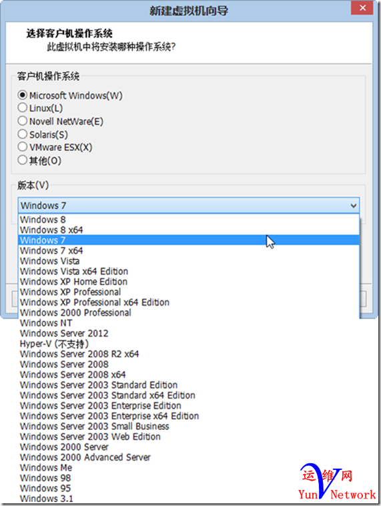The image size is (381, 506).
Task: Select Windows Vista in the version list
Action: (x=189, y=261)
